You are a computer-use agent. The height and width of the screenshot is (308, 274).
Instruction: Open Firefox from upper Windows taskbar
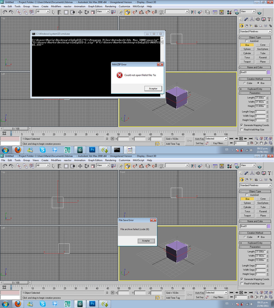18,150
